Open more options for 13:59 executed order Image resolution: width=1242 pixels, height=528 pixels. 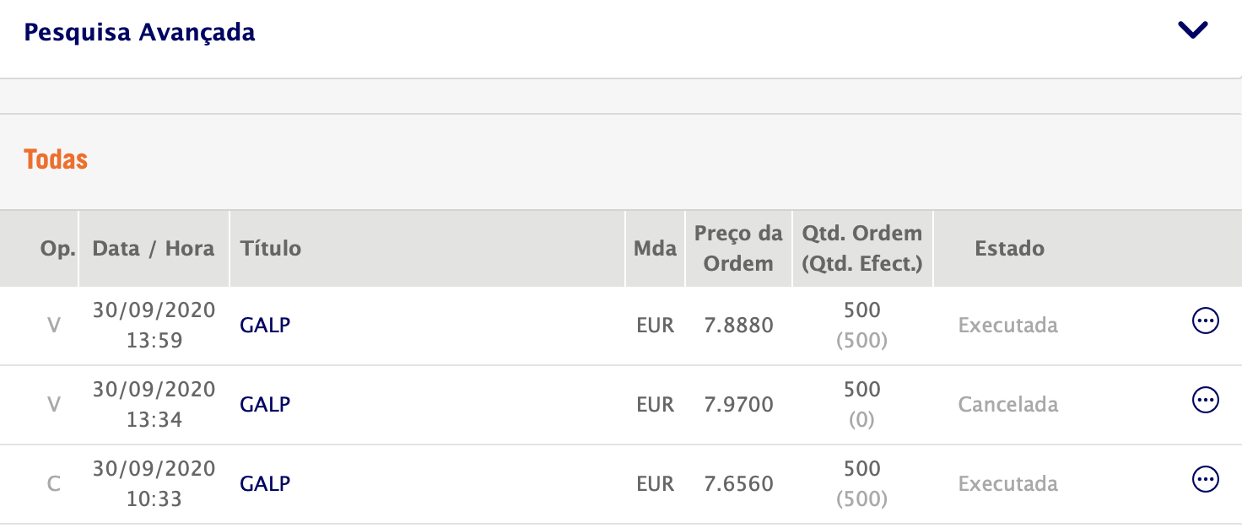click(1205, 321)
